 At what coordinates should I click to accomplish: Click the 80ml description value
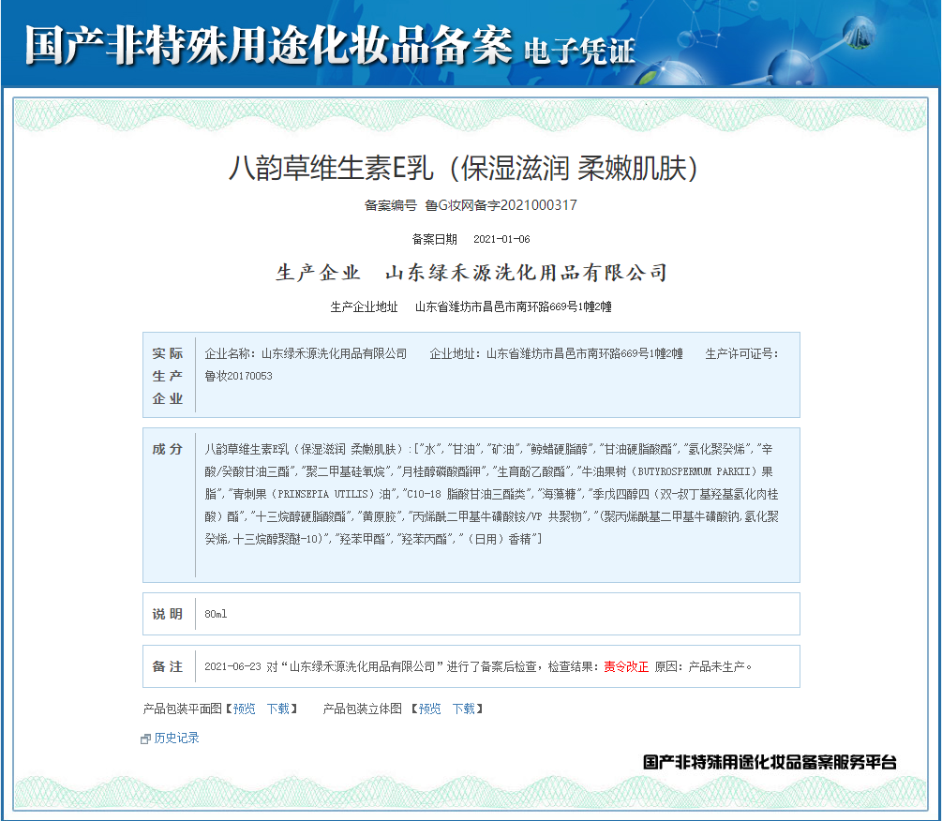216,614
